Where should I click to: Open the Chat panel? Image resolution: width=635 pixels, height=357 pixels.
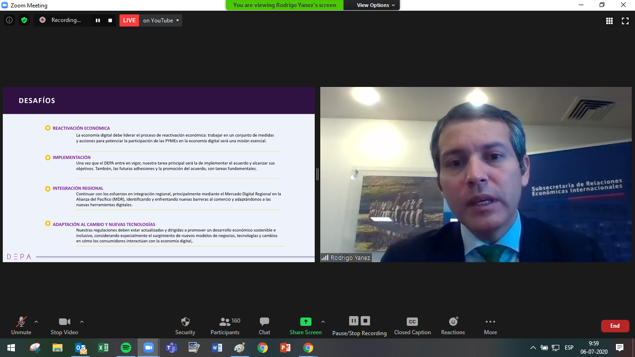265,325
